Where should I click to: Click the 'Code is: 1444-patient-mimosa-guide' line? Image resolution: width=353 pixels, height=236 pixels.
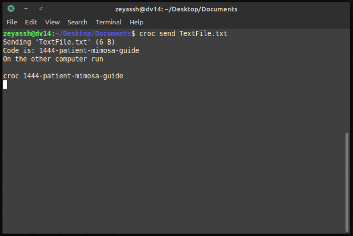71,51
